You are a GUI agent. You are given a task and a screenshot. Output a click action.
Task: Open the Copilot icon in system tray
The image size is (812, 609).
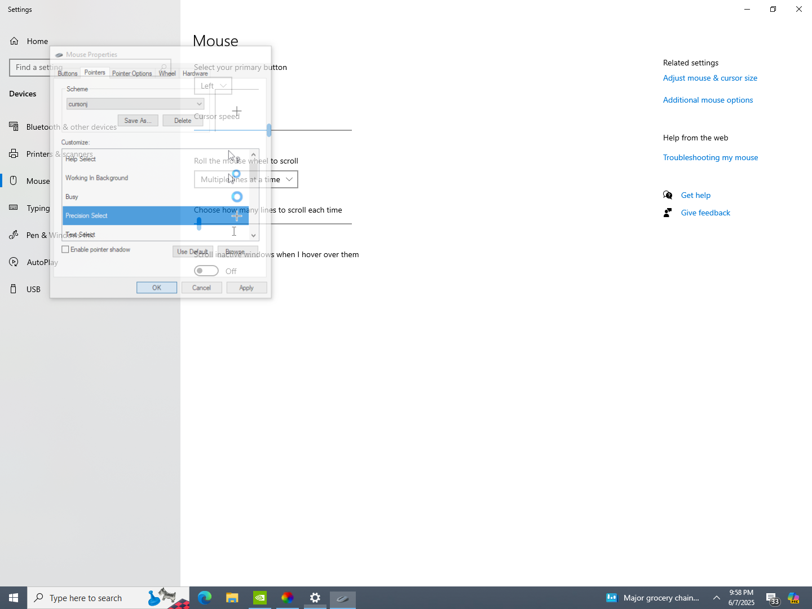point(794,598)
